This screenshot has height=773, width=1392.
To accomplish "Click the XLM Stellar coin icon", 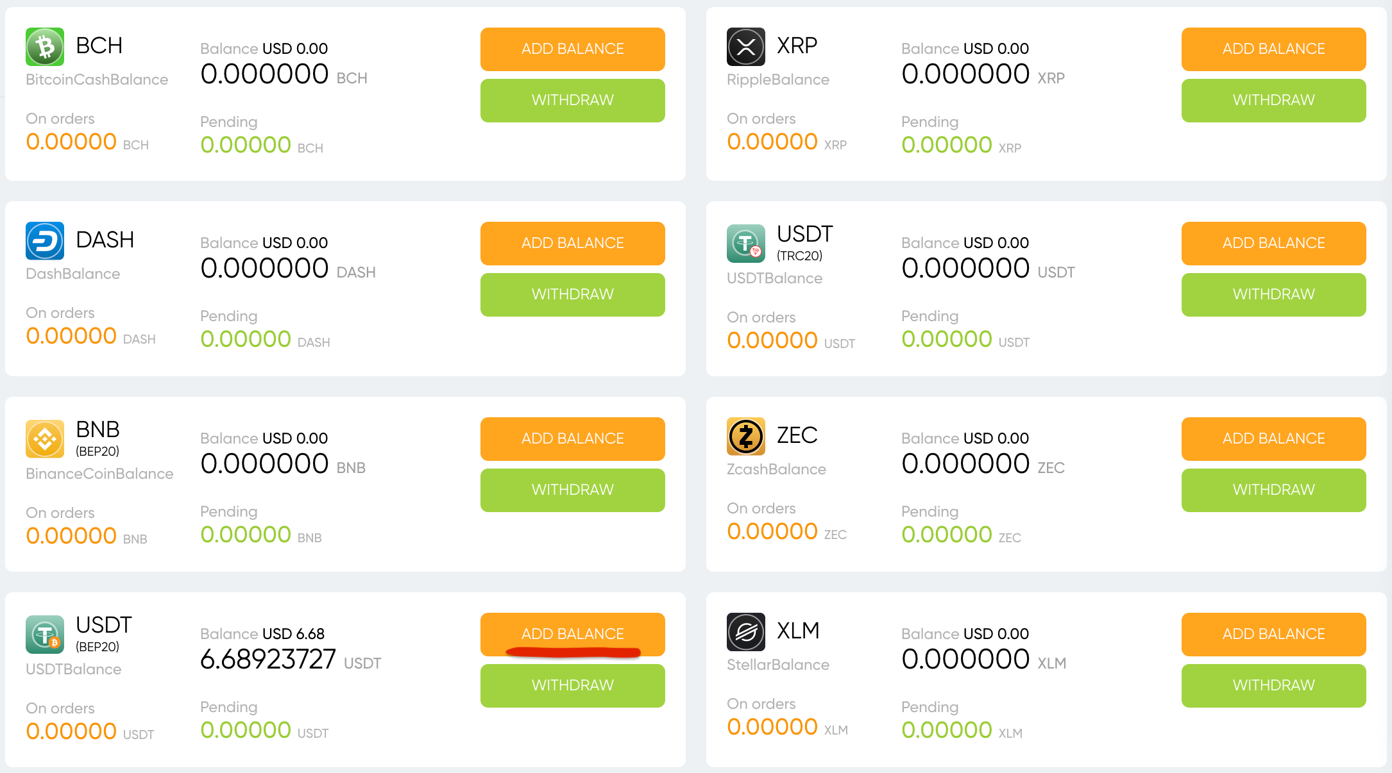I will click(x=746, y=632).
